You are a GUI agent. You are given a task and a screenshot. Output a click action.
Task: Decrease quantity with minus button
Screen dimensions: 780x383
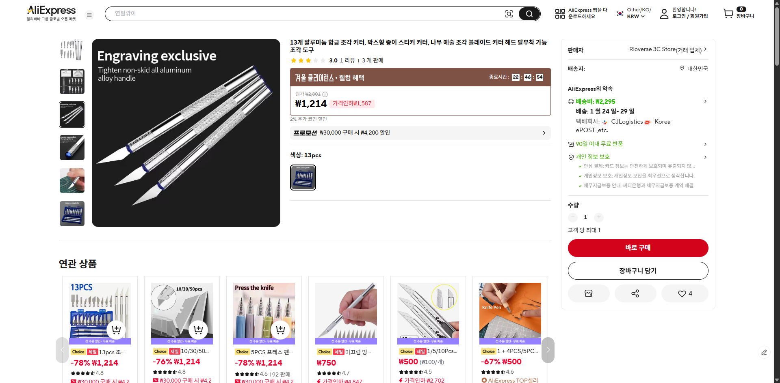pos(572,217)
